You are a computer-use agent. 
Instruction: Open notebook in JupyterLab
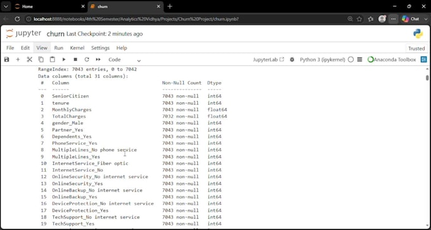click(268, 59)
